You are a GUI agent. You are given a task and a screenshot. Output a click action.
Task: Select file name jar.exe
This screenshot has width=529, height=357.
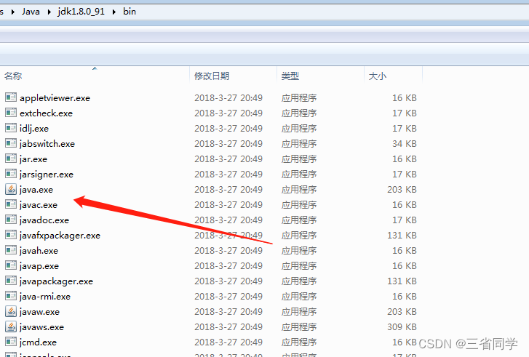point(33,159)
